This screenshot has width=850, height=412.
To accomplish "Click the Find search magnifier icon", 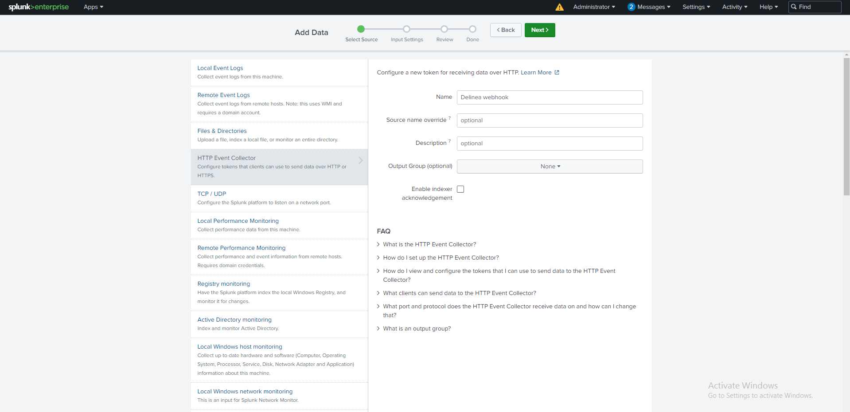I will click(794, 7).
